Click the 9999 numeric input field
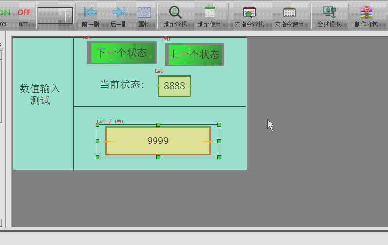 point(158,141)
